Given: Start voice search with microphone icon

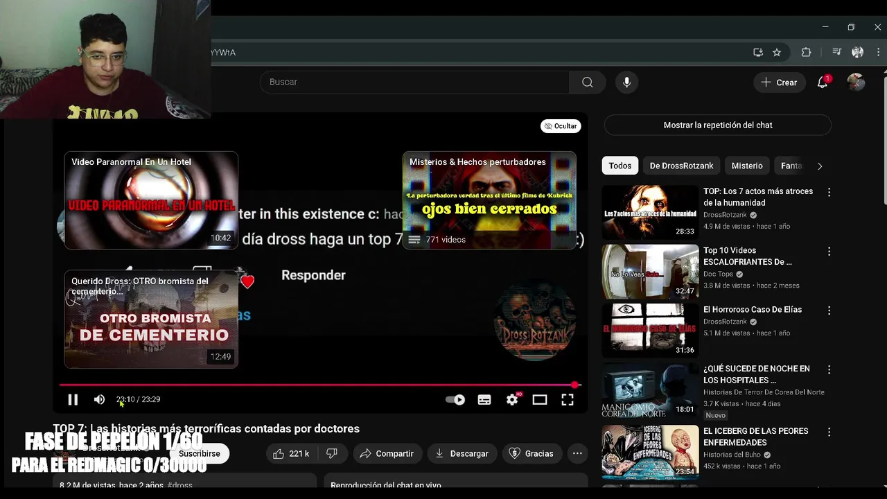Looking at the screenshot, I should [x=626, y=82].
